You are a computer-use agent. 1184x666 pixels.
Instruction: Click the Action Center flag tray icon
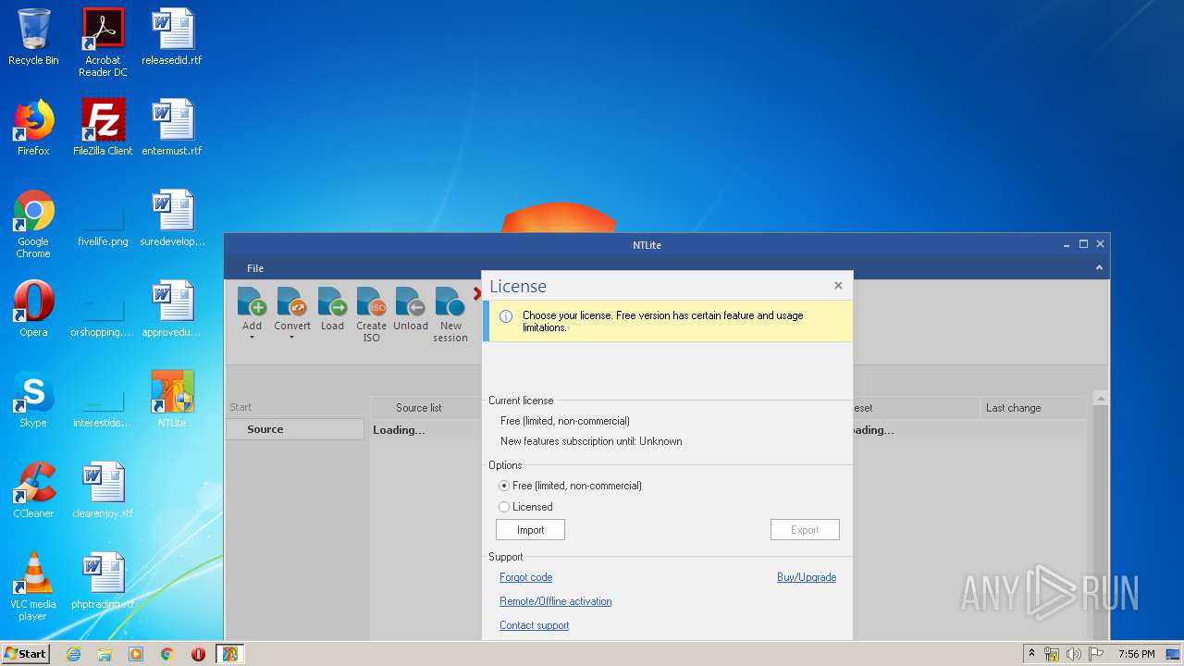(1096, 654)
